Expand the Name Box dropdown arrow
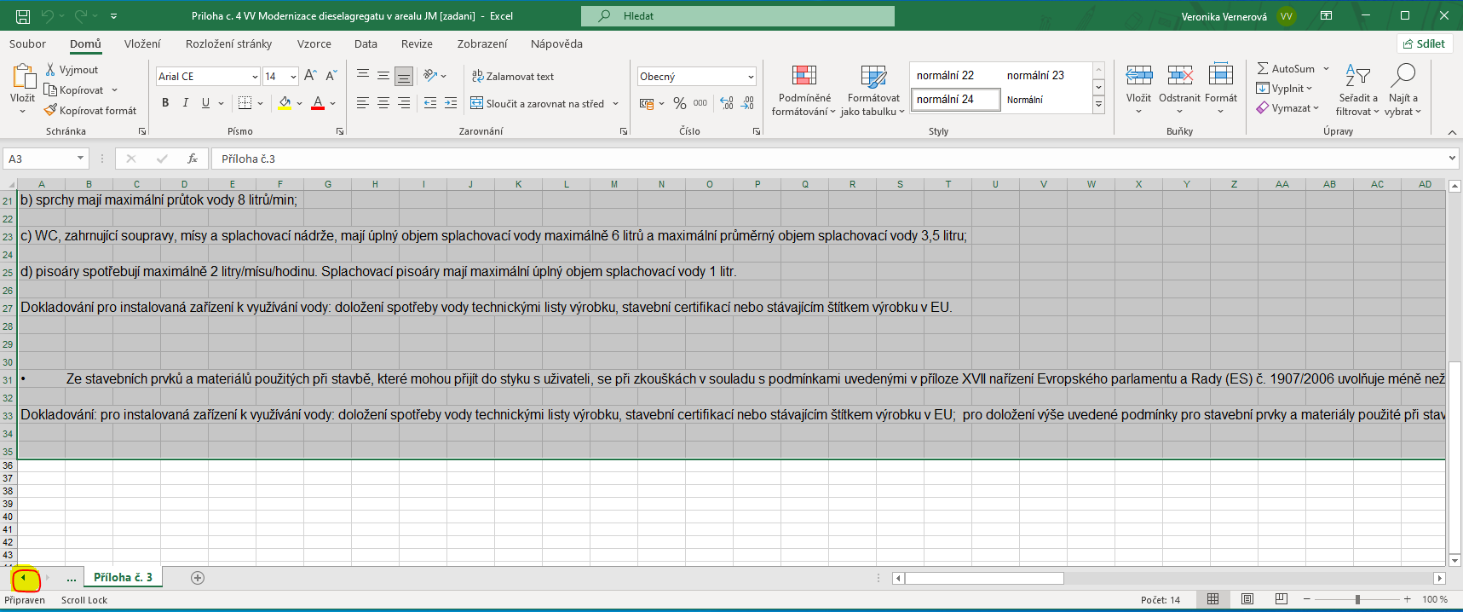The image size is (1463, 612). pos(80,159)
